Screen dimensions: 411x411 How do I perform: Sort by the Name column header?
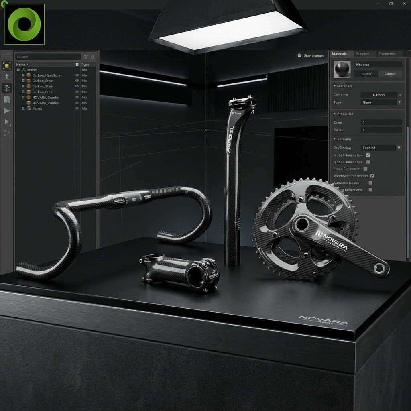coord(44,65)
